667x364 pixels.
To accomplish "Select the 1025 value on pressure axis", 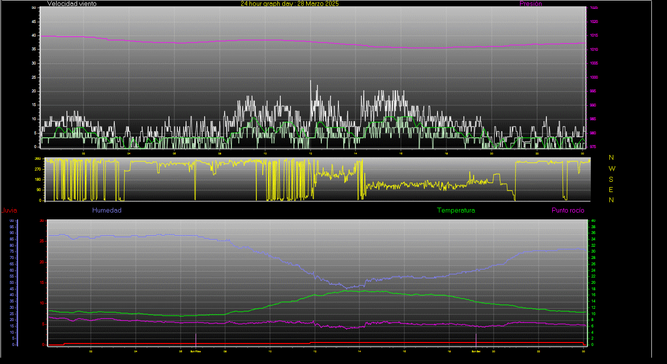I will (593, 8).
